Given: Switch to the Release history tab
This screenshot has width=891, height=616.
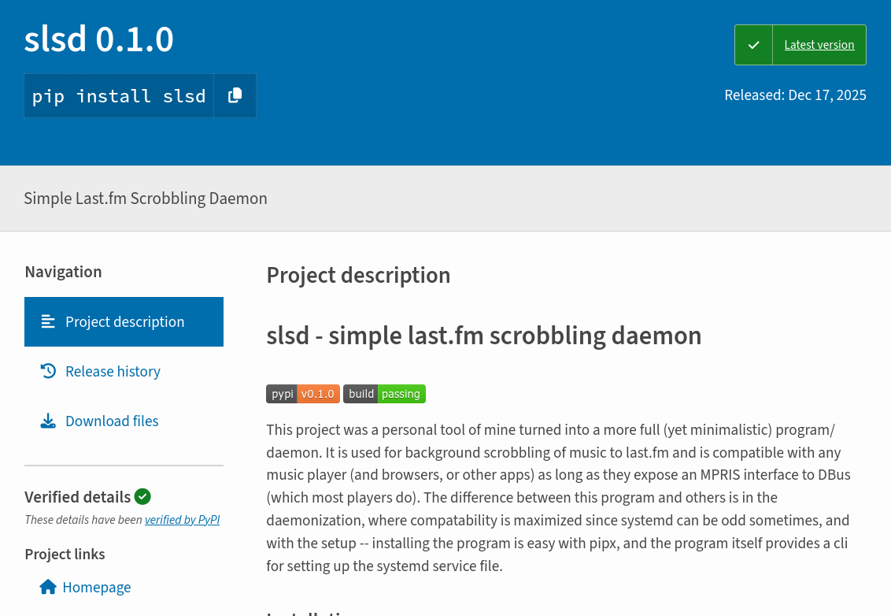Looking at the screenshot, I should click(x=113, y=371).
